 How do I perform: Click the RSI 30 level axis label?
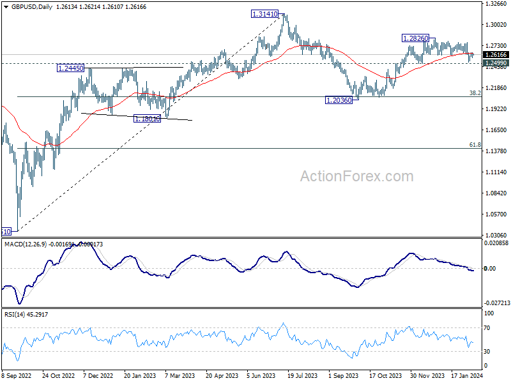(x=487, y=352)
